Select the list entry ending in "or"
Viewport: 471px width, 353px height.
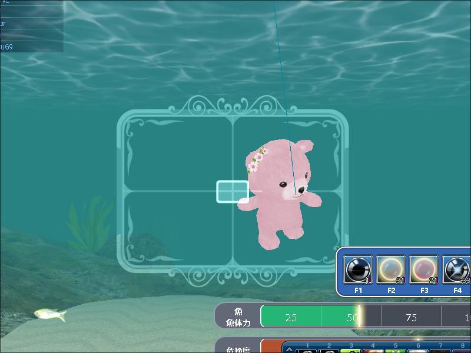click(31, 24)
